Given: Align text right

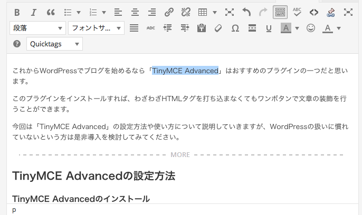Looking at the screenshot, I should (152, 12).
